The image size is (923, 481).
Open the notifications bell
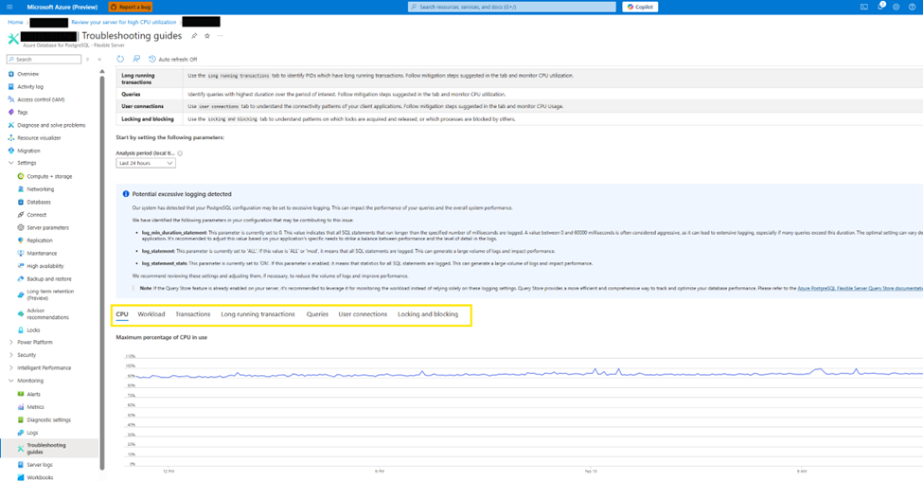point(880,7)
